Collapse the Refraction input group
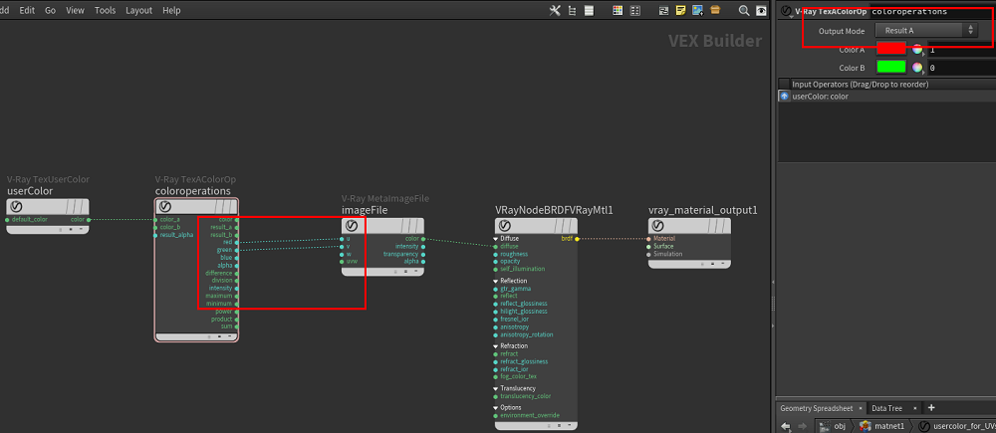996x433 pixels. [495, 346]
